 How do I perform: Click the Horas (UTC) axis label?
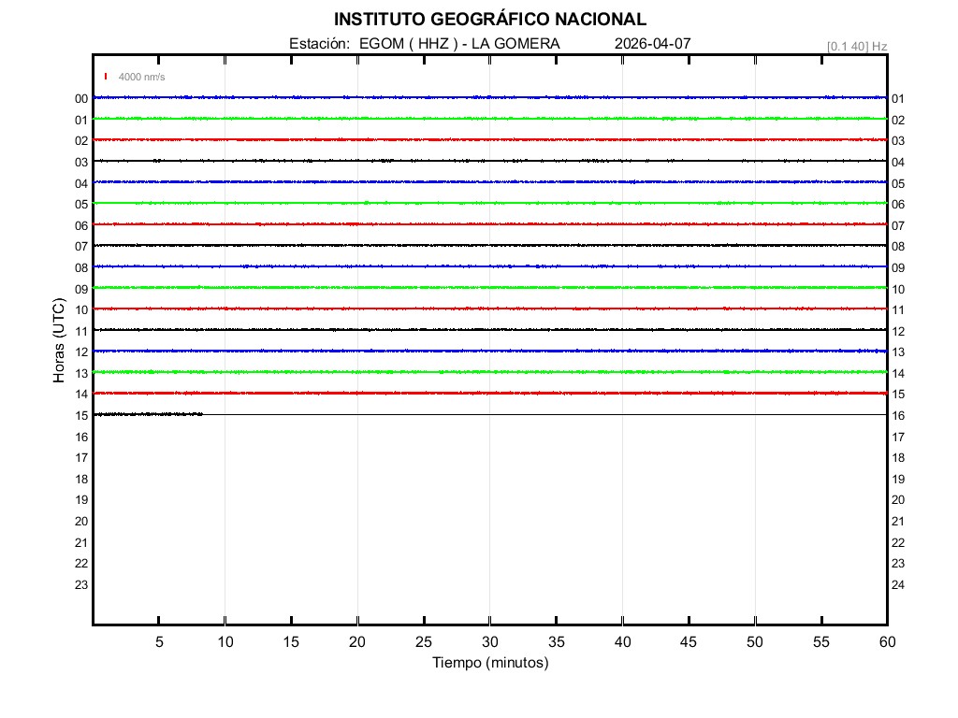(x=59, y=342)
